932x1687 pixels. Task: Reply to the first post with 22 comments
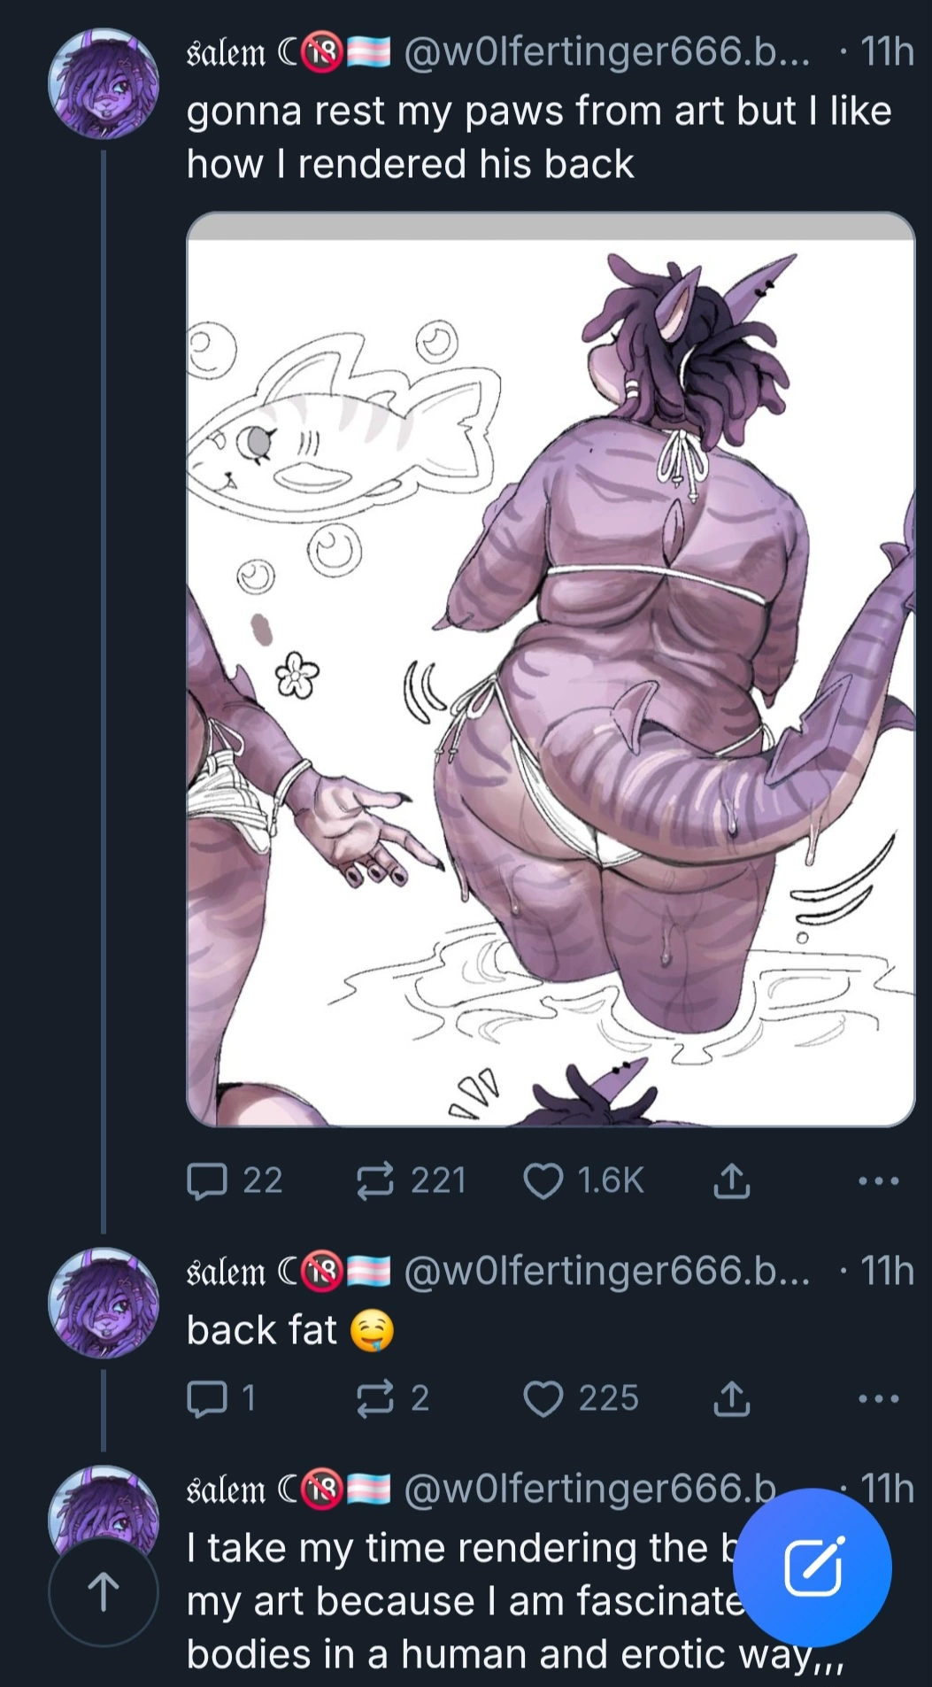pos(235,1180)
